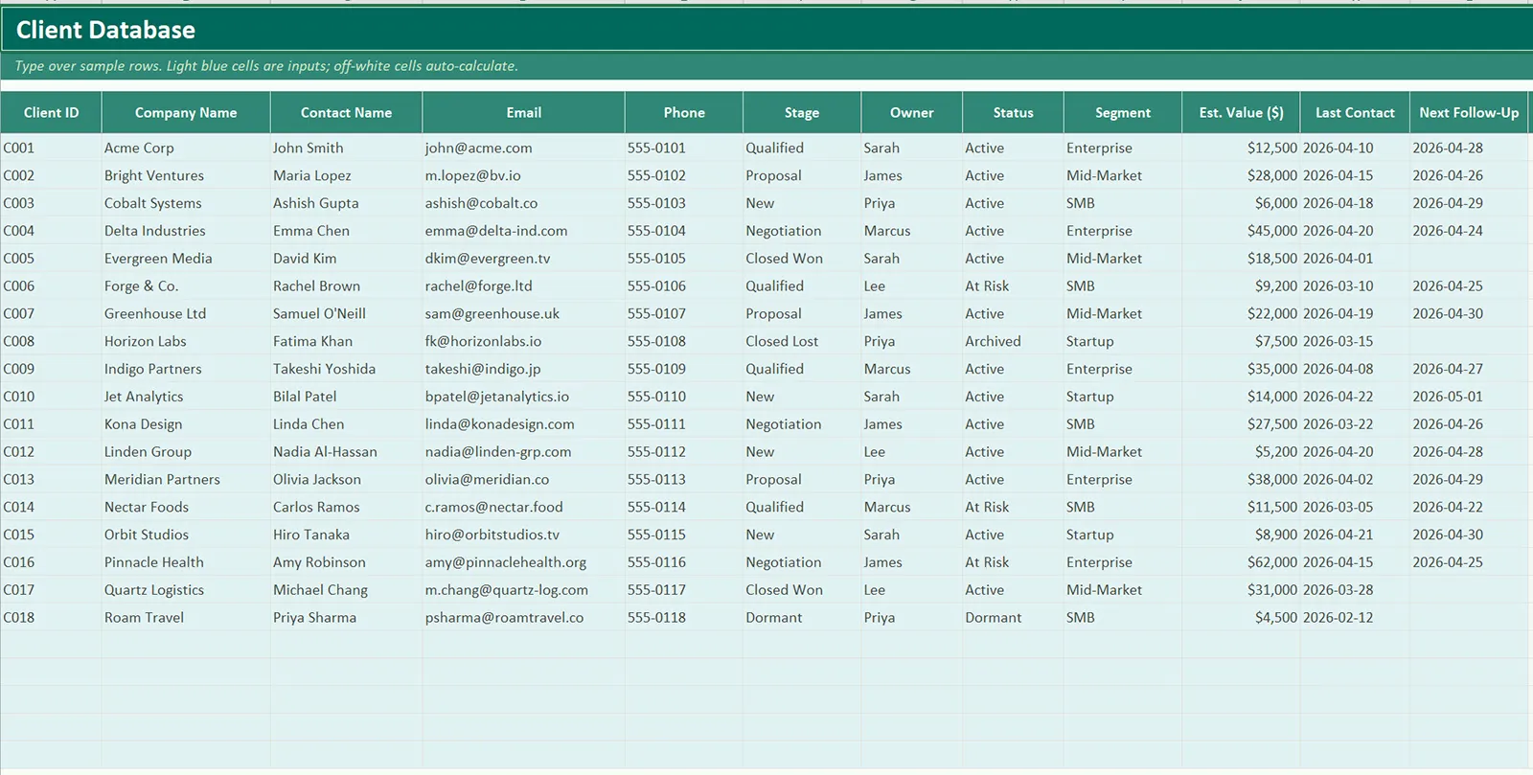Click the $62,000 value cell

1241,562
